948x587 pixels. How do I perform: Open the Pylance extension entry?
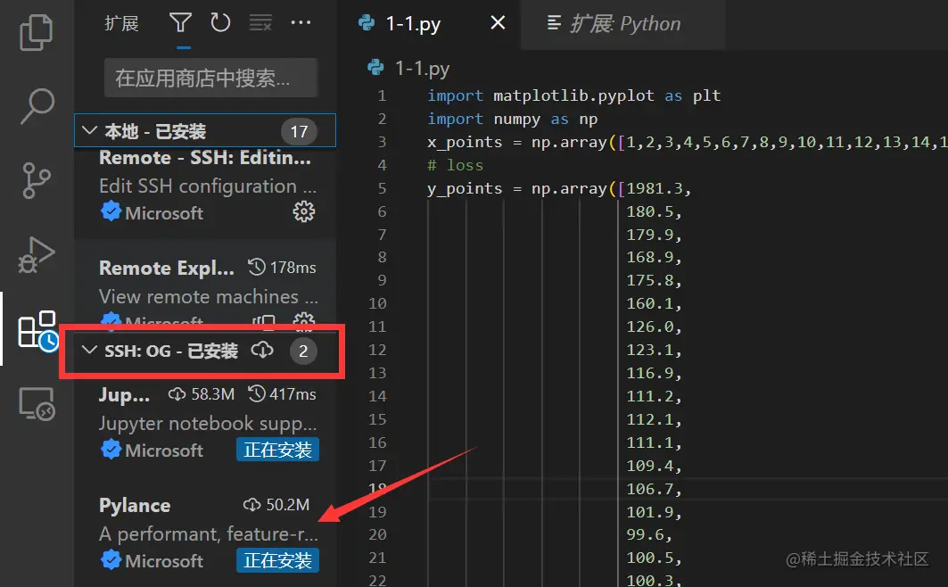[x=205, y=535]
